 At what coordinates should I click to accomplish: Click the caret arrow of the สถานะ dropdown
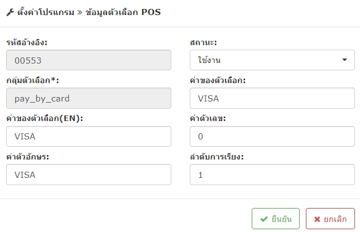pos(344,60)
